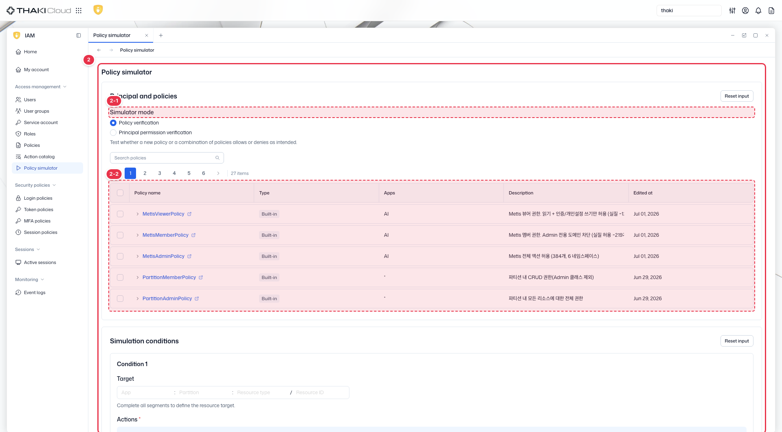
Task: Open PartitionAdminPolicy external link icon
Action: 197,299
